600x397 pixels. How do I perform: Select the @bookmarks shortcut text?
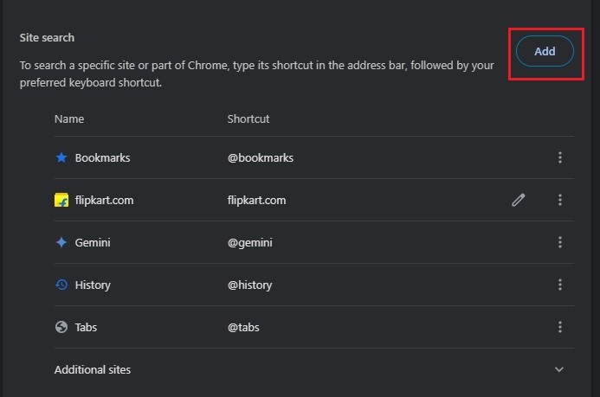[x=261, y=157]
